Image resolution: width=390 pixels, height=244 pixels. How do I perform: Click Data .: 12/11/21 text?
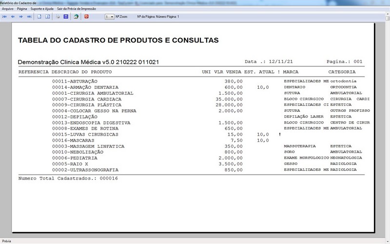tap(269, 61)
